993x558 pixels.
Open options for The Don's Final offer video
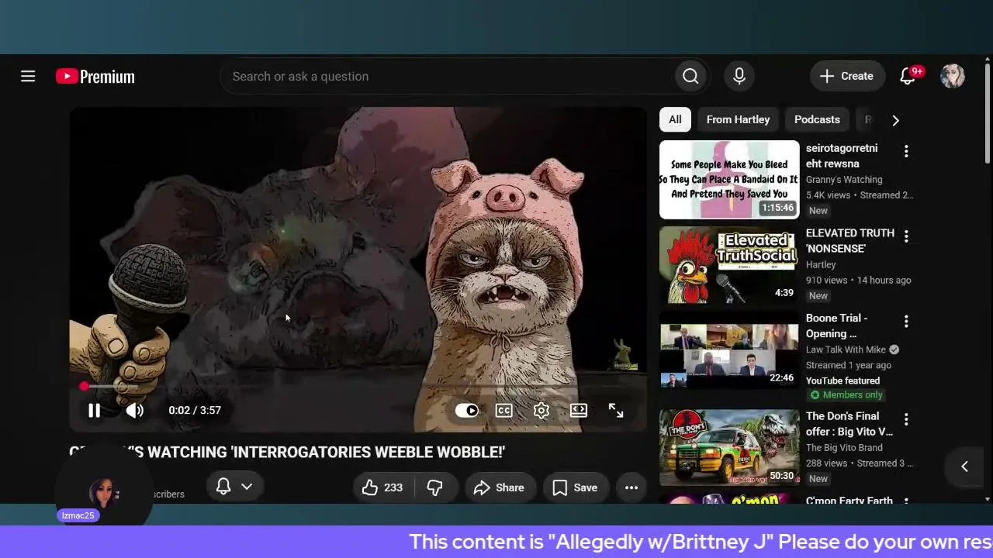(906, 419)
